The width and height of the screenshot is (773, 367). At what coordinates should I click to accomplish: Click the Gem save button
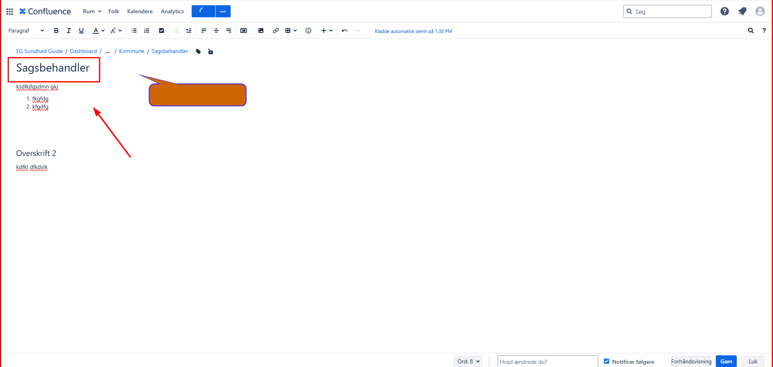click(x=726, y=361)
